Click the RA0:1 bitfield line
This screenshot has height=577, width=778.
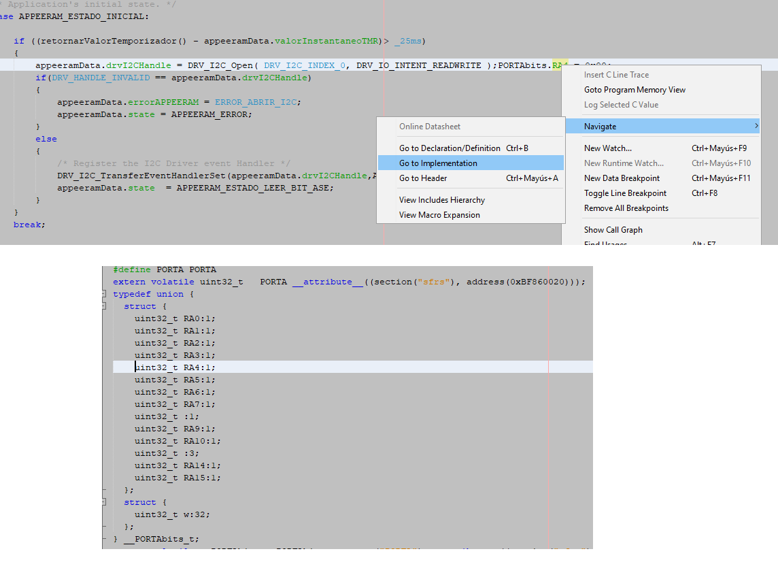(x=175, y=318)
